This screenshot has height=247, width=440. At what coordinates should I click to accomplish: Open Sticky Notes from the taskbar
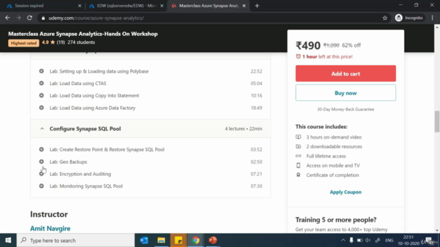pos(179,240)
